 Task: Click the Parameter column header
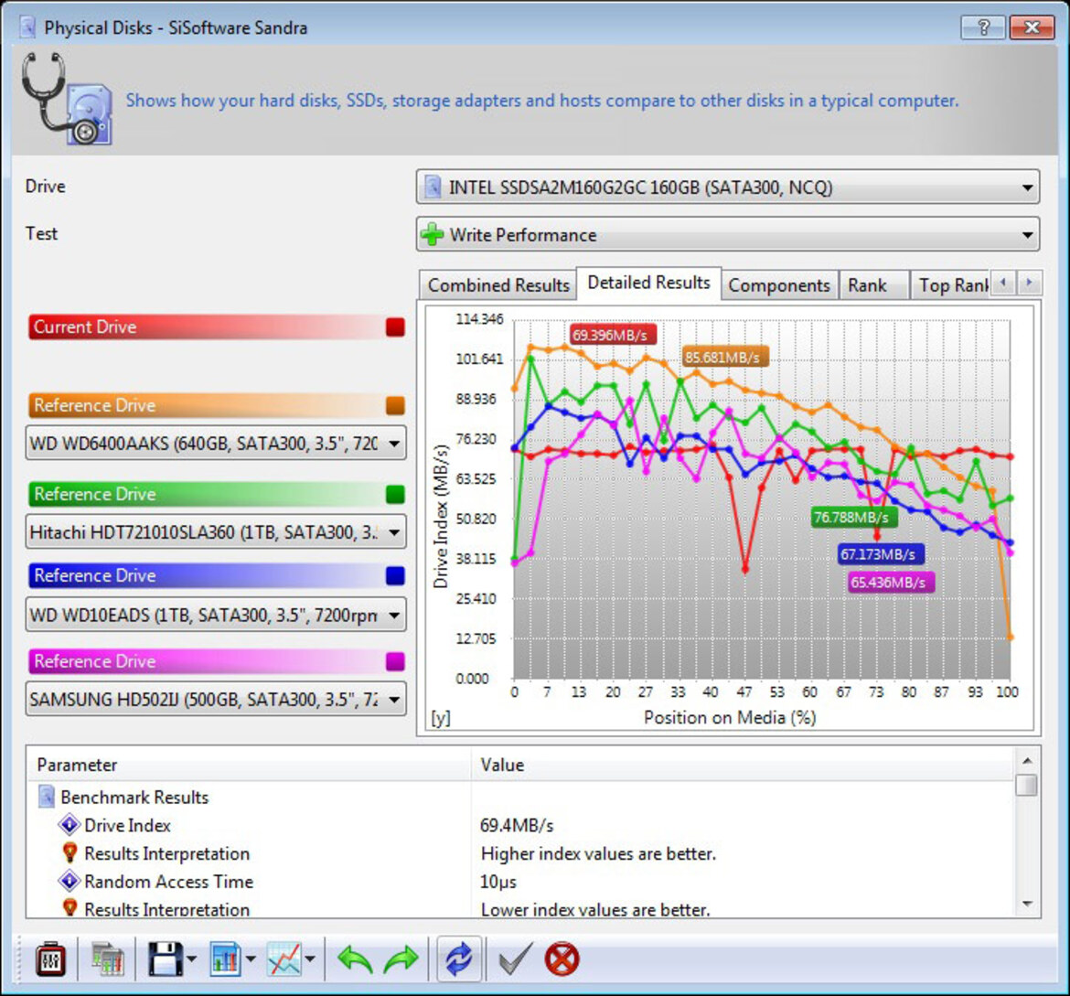[x=249, y=765]
